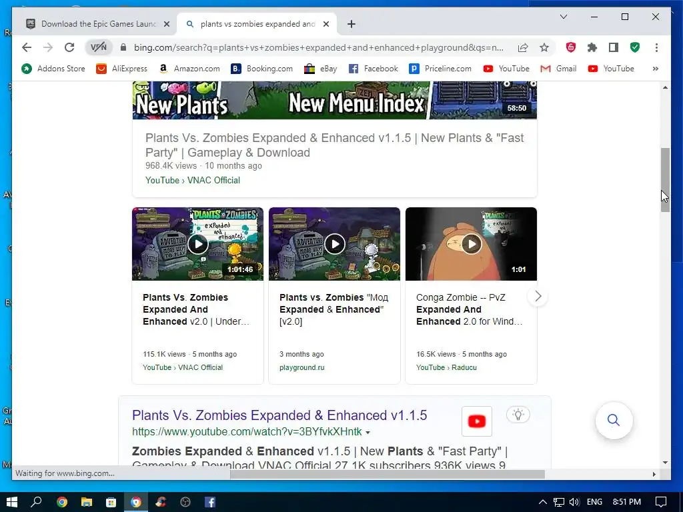This screenshot has height=512, width=683.
Task: Click the scroll-down arrow of the vertical scrollbar
Action: tap(665, 463)
